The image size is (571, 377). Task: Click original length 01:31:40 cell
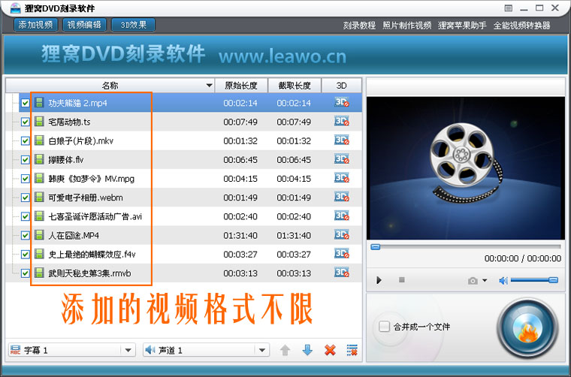[x=240, y=236]
